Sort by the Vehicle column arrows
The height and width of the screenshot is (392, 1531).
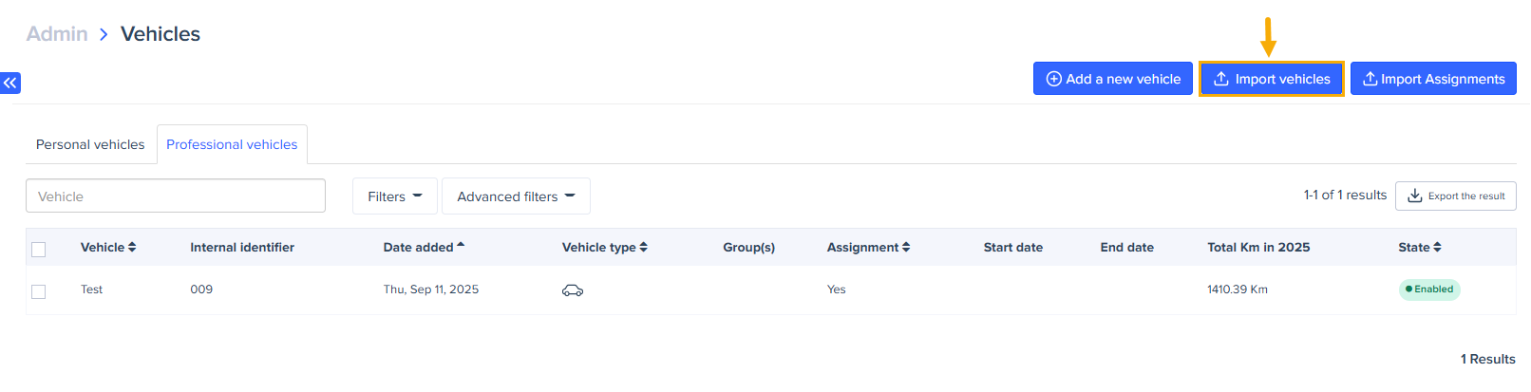click(132, 248)
